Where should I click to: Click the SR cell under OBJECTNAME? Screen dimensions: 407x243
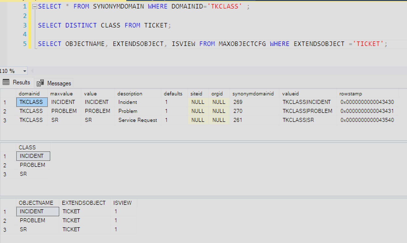point(24,230)
